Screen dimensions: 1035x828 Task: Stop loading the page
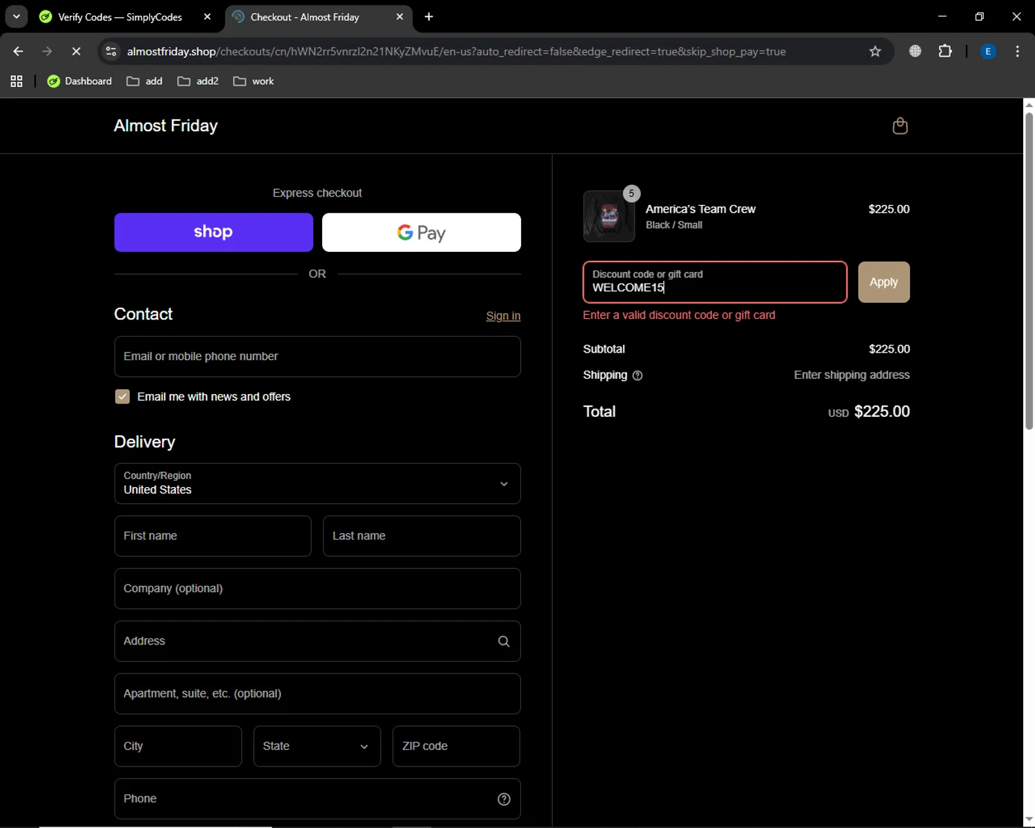(76, 51)
